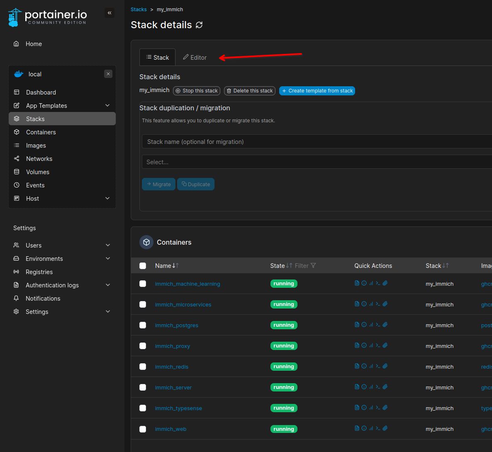The width and height of the screenshot is (492, 452).
Task: Select the immich_postgres row checkbox
Action: click(143, 325)
